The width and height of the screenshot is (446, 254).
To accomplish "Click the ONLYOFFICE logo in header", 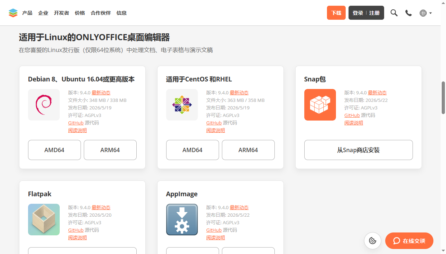I will click(x=13, y=13).
